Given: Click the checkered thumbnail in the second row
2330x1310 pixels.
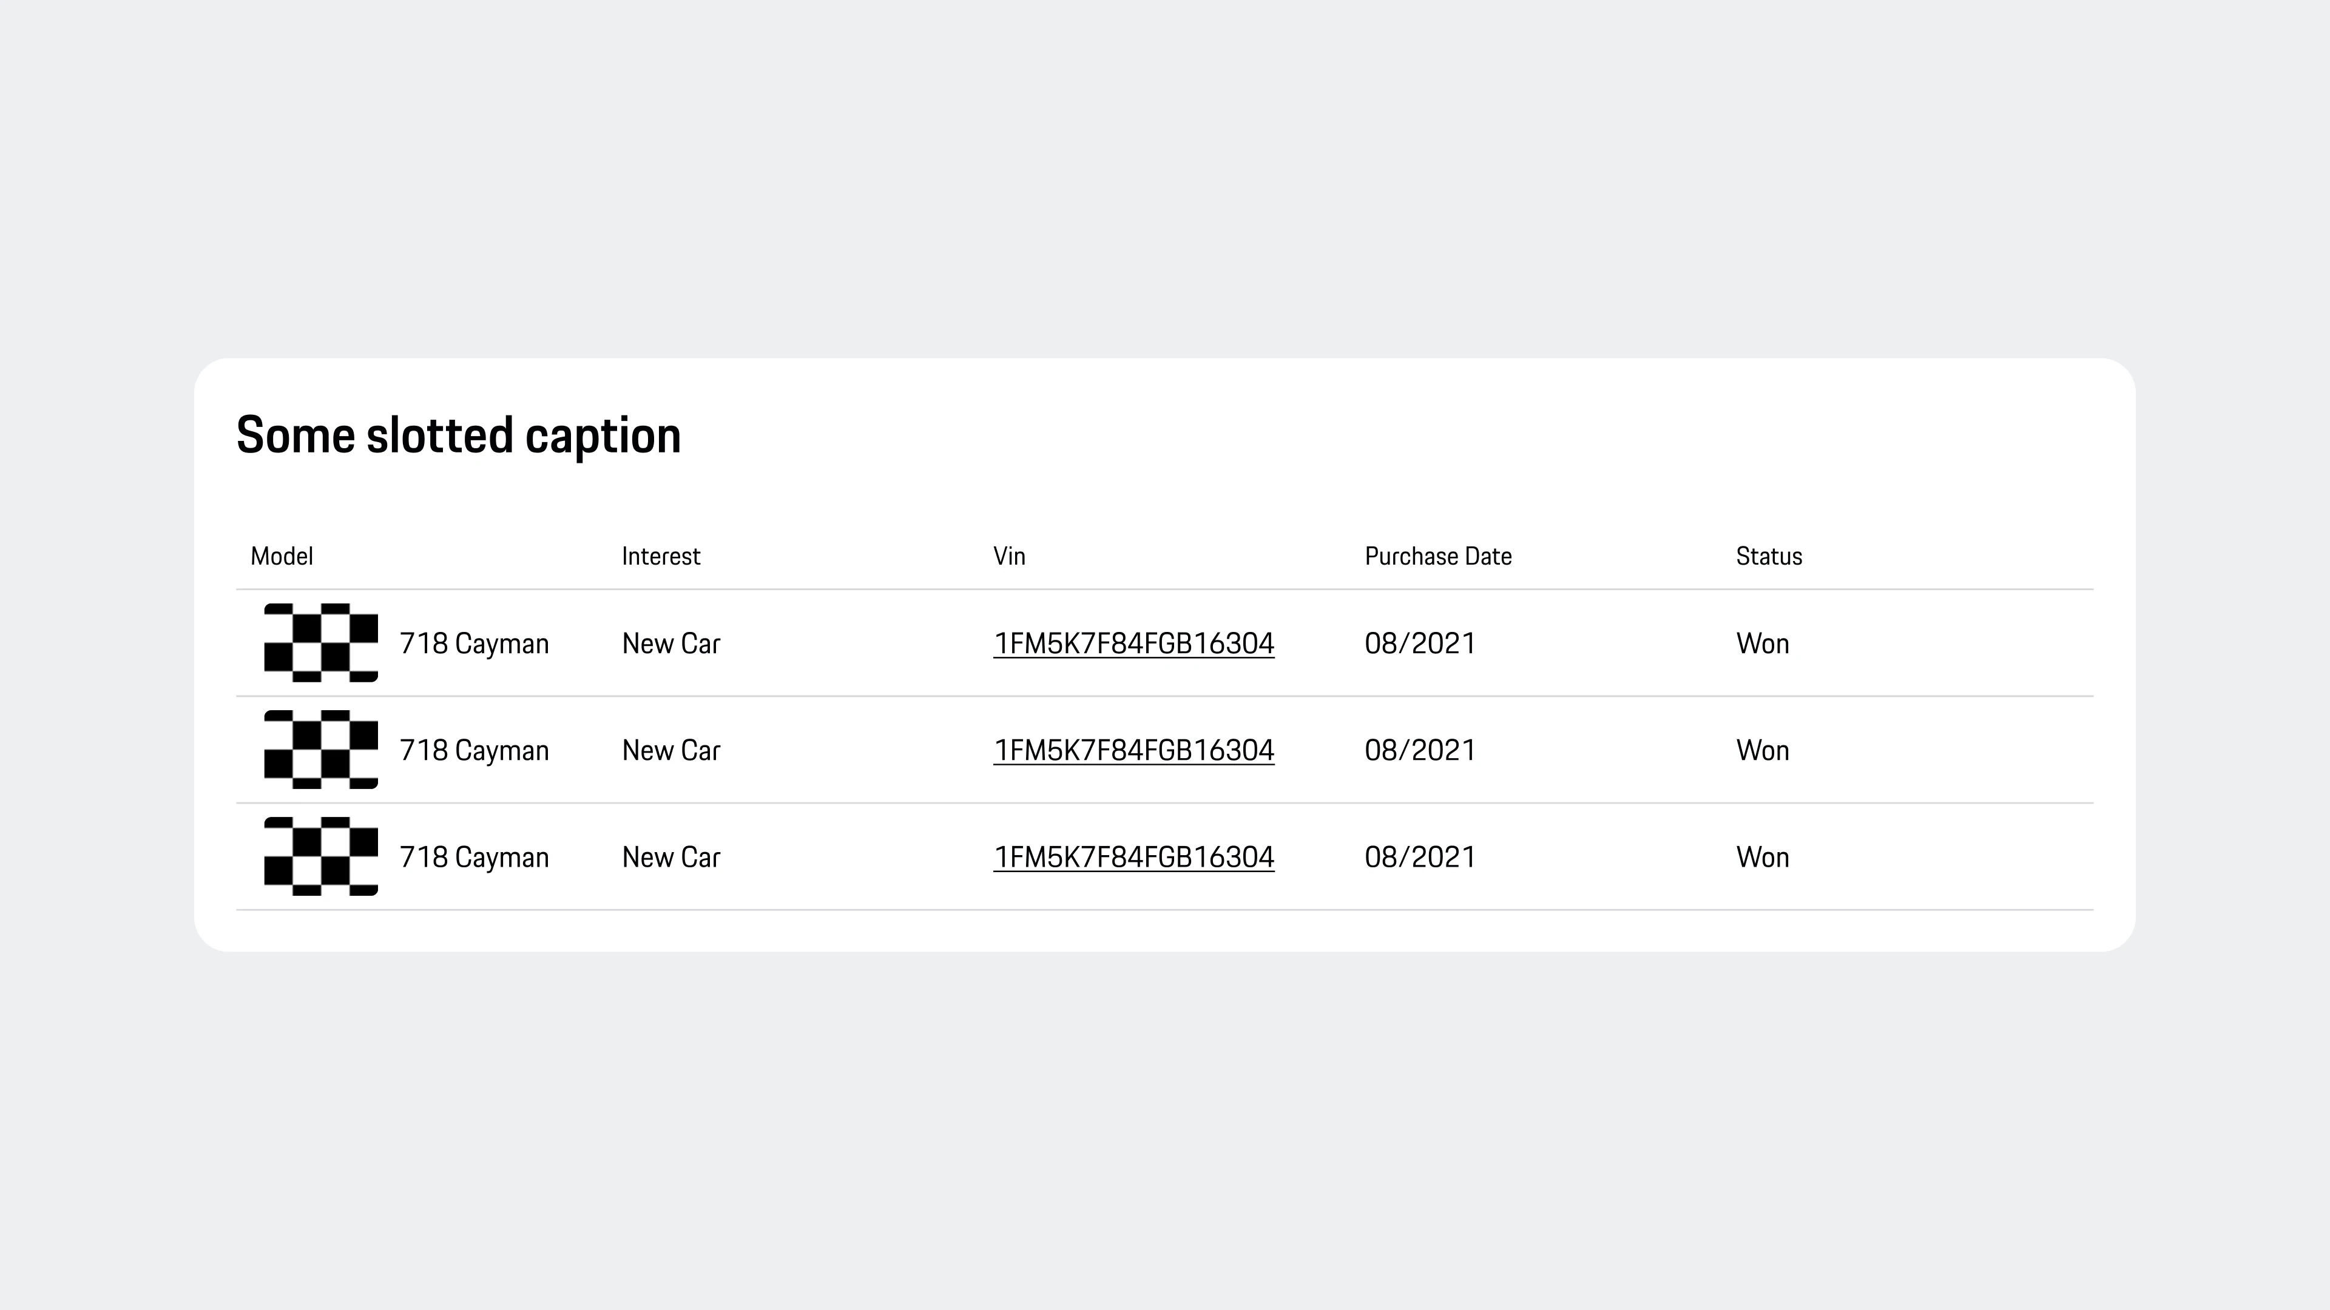Looking at the screenshot, I should [x=320, y=750].
